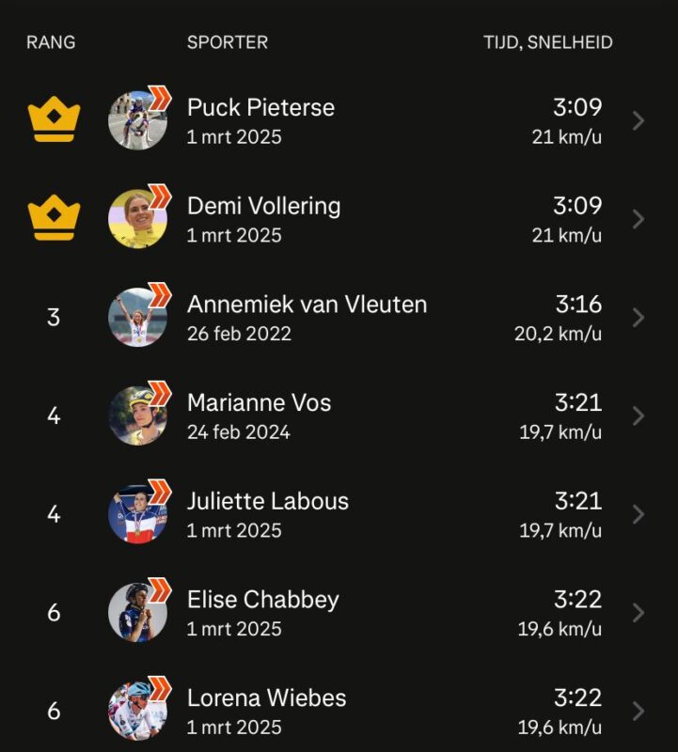This screenshot has height=752, width=678.
Task: Open the chevron in Juliette Labous's row
Action: click(x=639, y=514)
